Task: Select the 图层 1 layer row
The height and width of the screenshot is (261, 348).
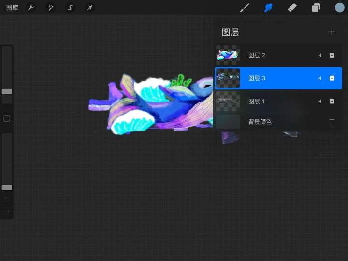Action: 278,101
